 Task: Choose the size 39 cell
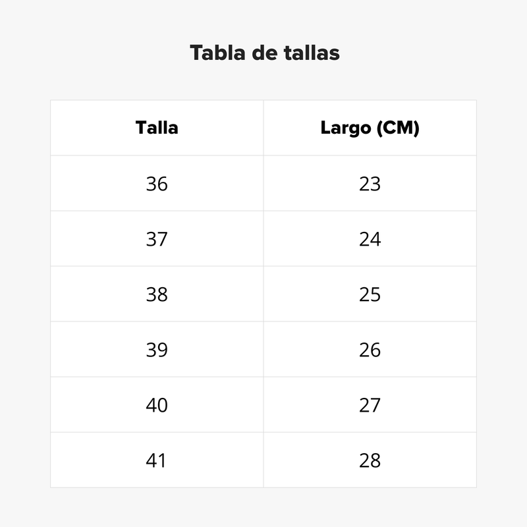coord(157,350)
